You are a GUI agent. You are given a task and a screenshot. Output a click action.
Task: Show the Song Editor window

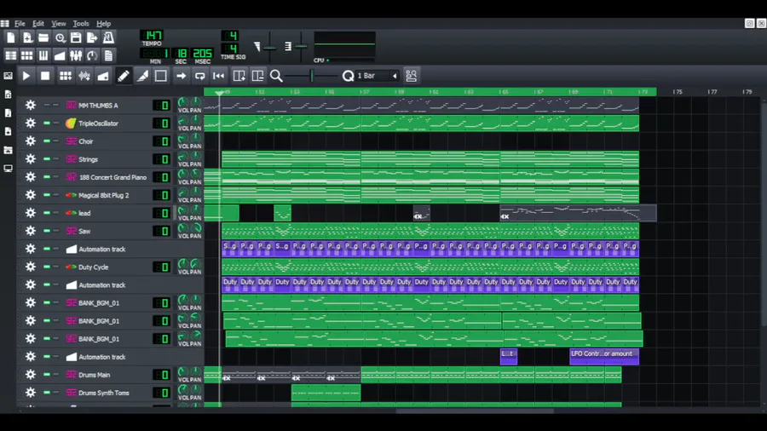tap(11, 55)
